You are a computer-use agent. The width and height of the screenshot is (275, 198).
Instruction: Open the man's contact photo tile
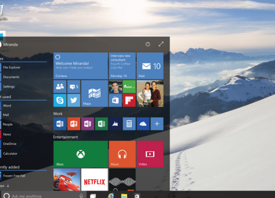(115, 86)
